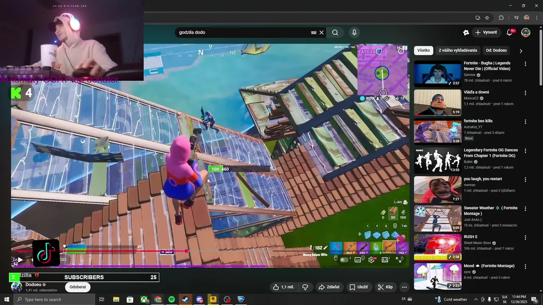
Task: Show hidden tray icons chevron
Action: click(x=476, y=299)
